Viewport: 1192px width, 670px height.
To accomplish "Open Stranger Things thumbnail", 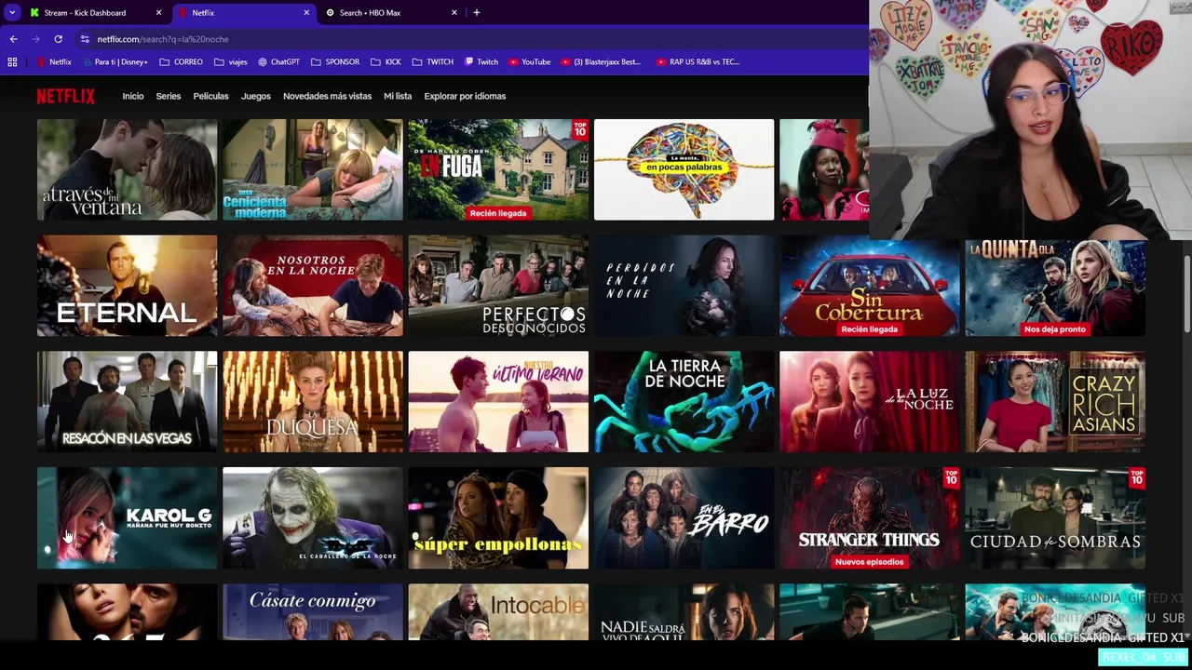I will pyautogui.click(x=870, y=518).
